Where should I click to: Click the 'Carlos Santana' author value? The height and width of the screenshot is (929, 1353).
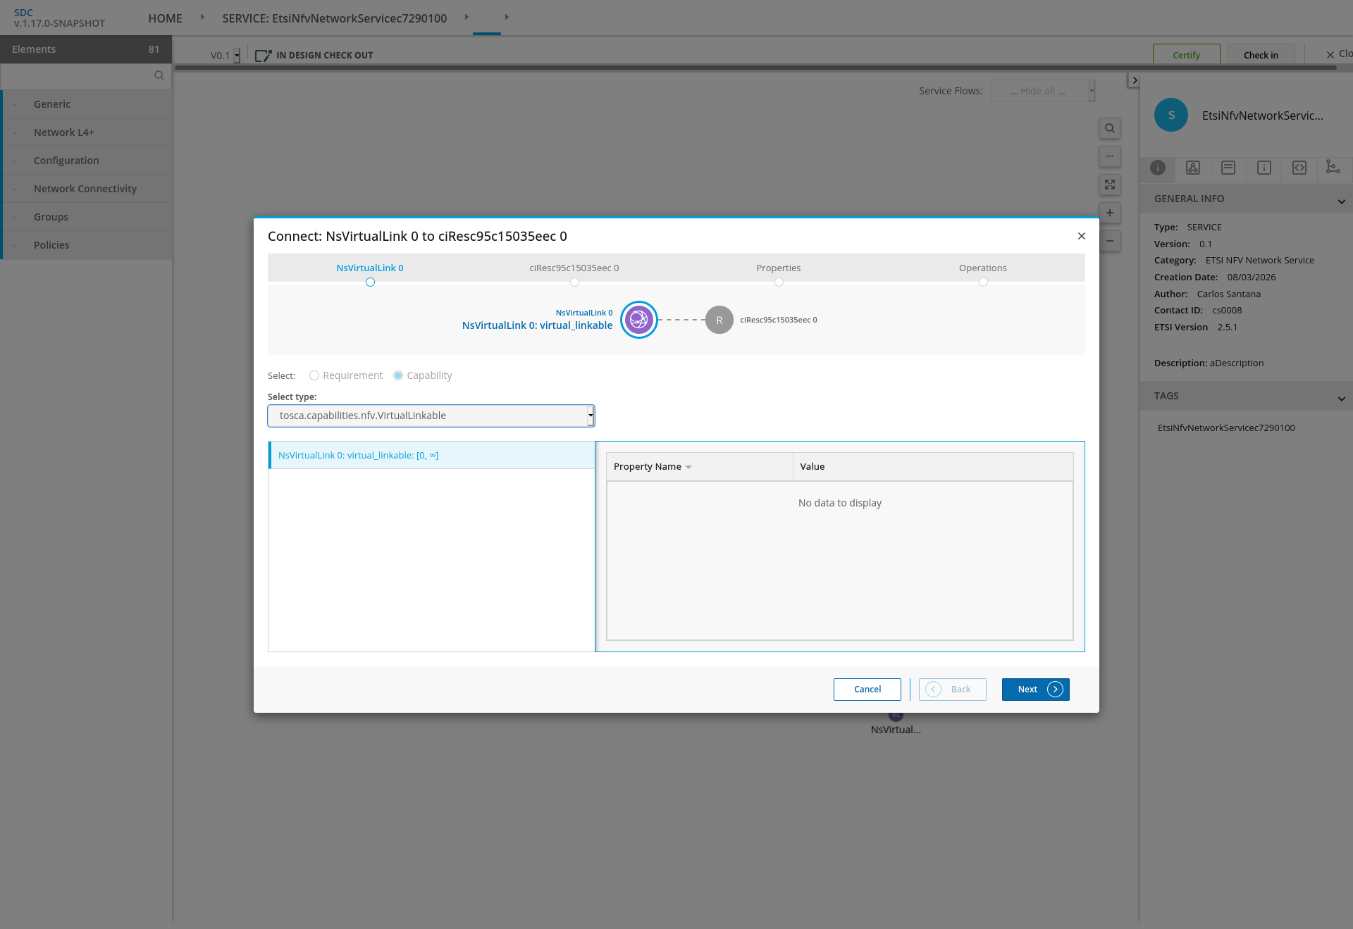point(1229,294)
